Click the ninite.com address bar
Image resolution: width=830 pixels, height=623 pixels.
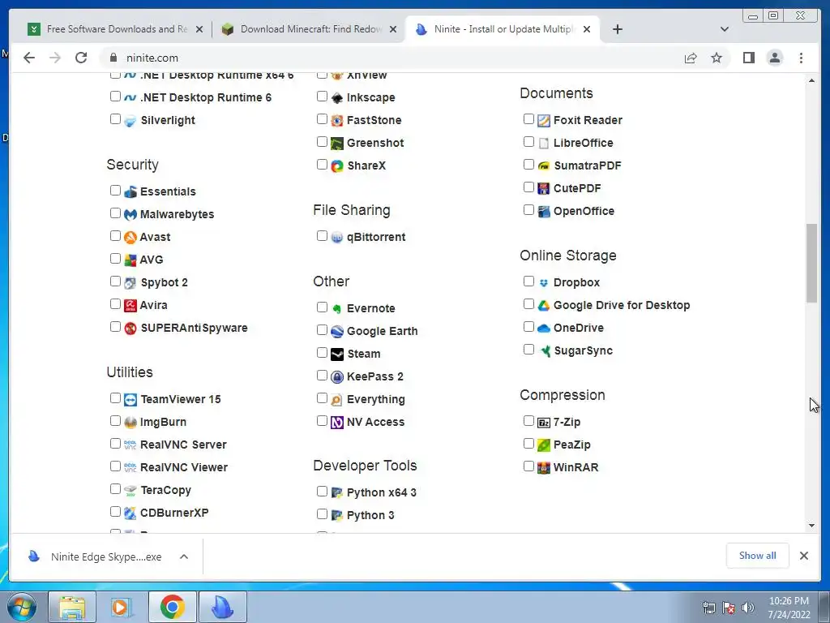(x=391, y=58)
